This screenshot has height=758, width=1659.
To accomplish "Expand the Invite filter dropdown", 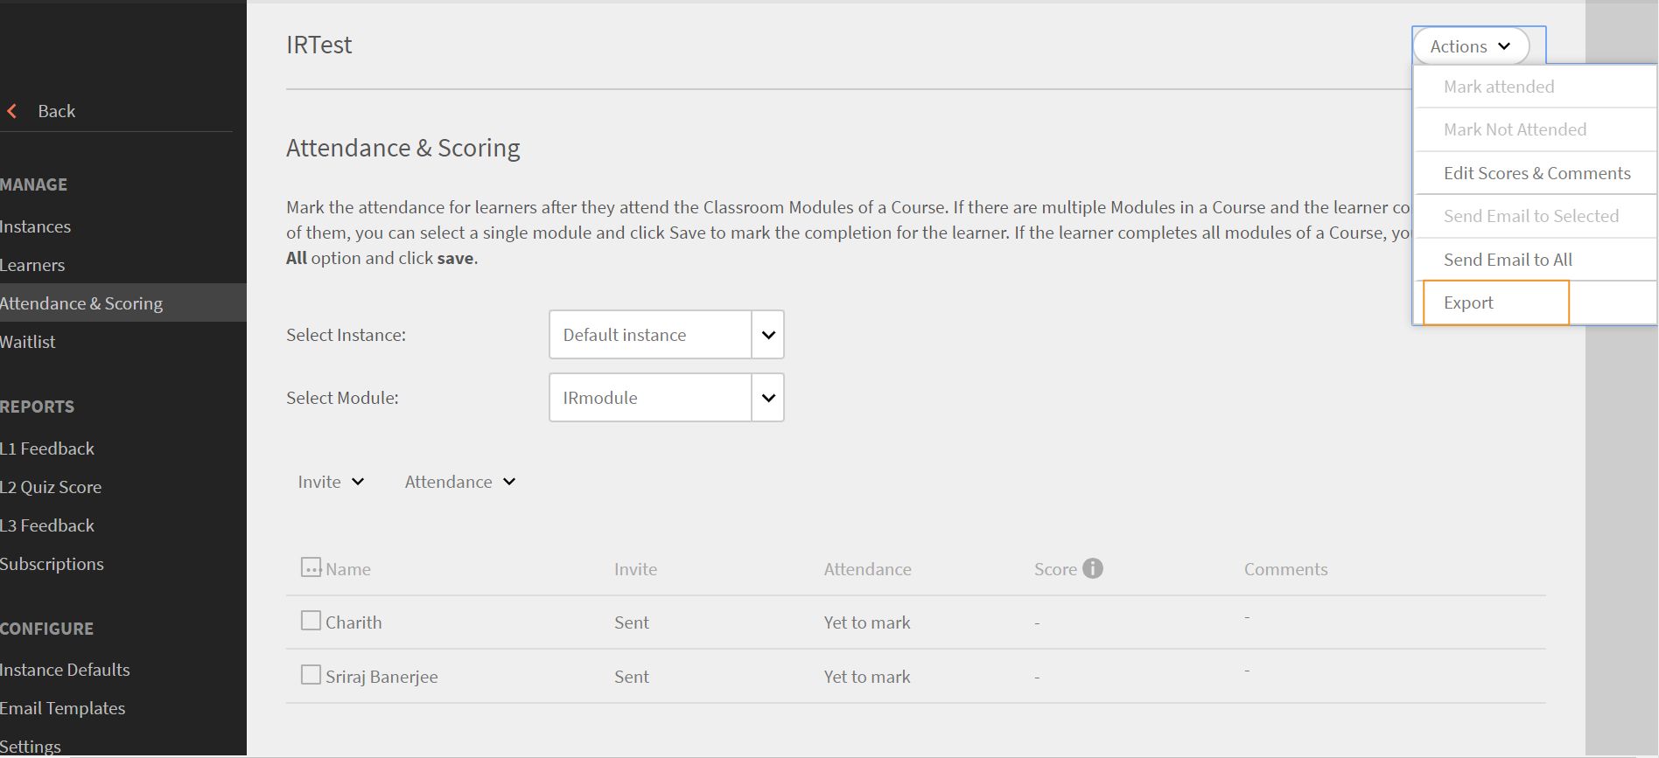I will (331, 482).
